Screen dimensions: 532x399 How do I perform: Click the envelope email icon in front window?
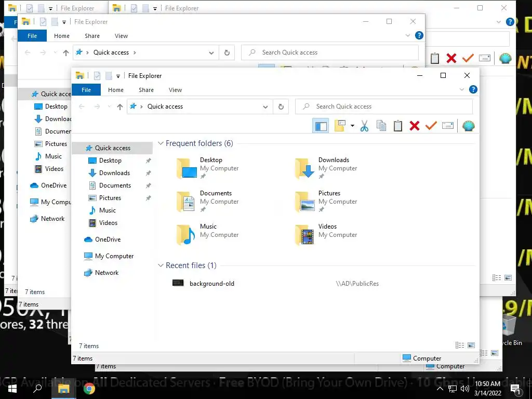pyautogui.click(x=448, y=126)
